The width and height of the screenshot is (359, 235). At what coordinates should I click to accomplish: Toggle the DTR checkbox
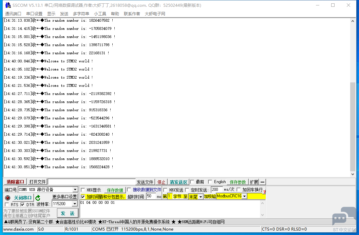coord(22,204)
